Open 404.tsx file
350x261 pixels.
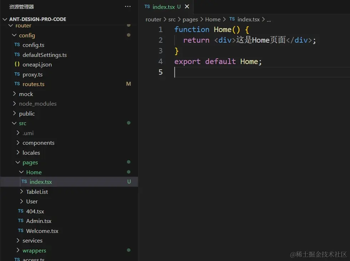click(35, 211)
